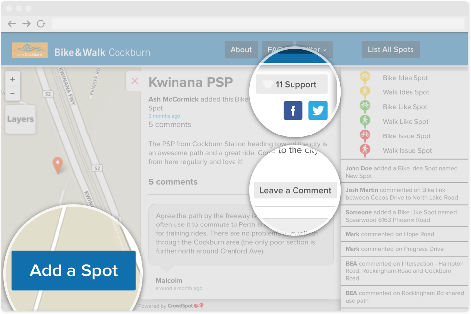Click the Leave a Comment button
The width and height of the screenshot is (471, 314).
click(x=295, y=190)
